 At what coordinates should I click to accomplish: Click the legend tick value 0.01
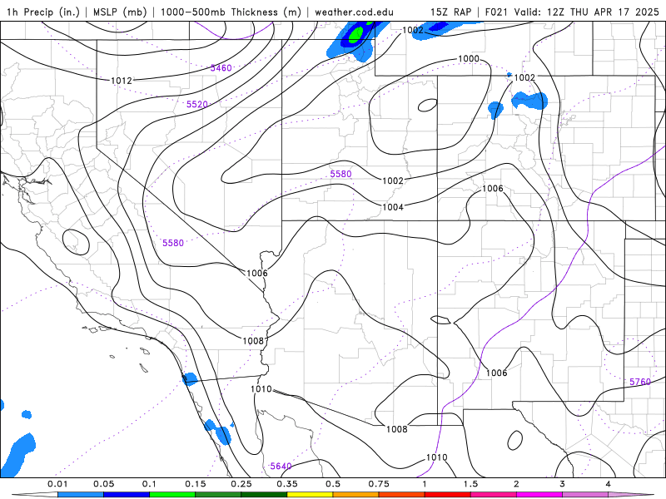click(57, 484)
